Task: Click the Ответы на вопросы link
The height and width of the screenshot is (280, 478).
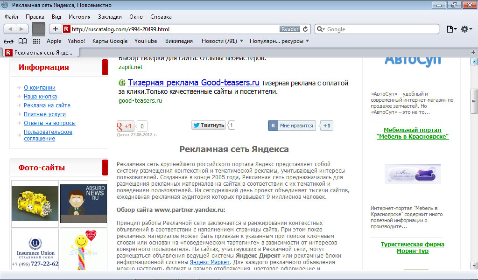Action: [x=49, y=123]
